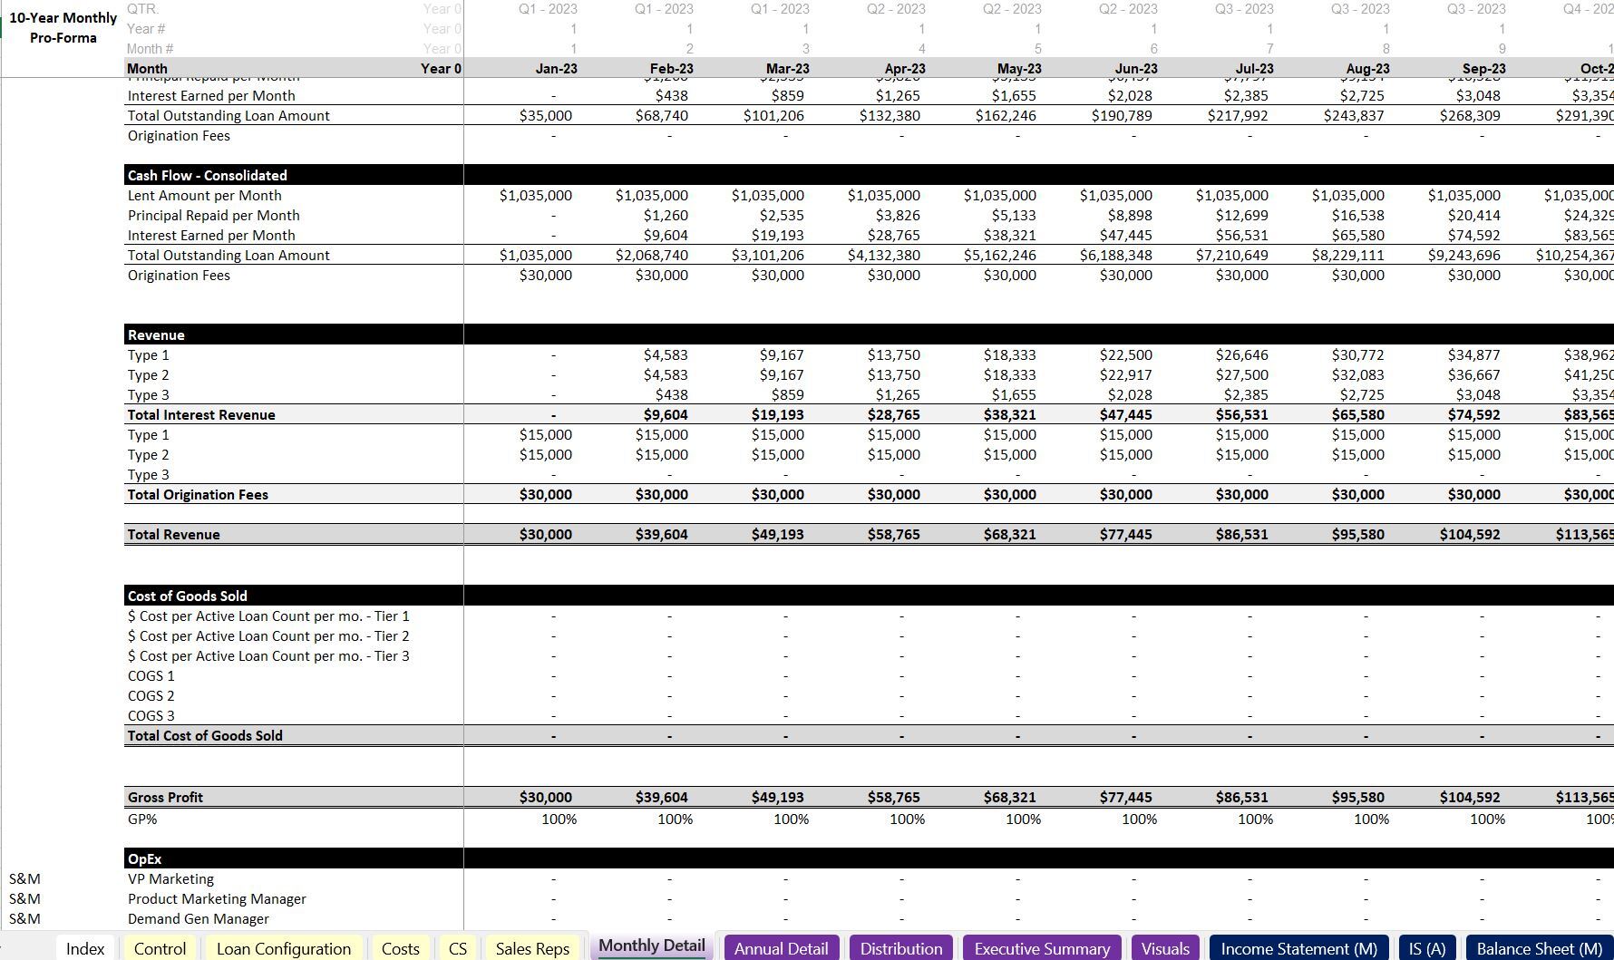
Task: Select Jan-23 Total Revenue cell $30,000
Action: [x=546, y=534]
